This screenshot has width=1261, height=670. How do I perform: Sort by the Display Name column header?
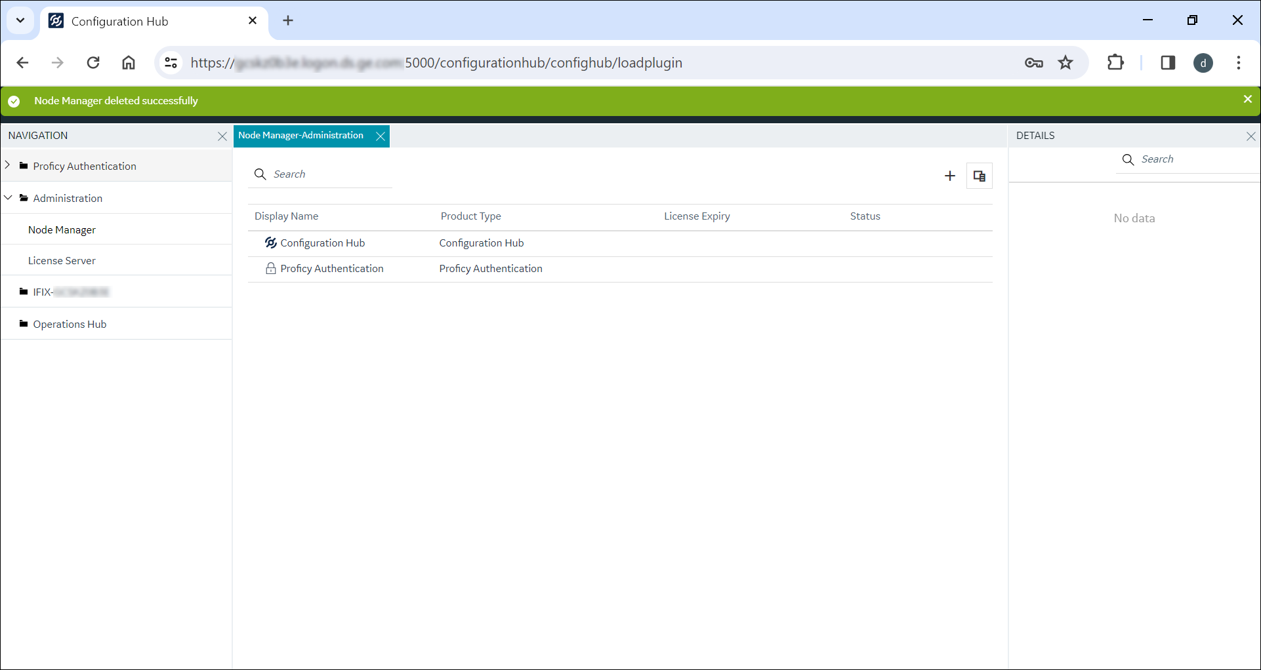pyautogui.click(x=286, y=216)
